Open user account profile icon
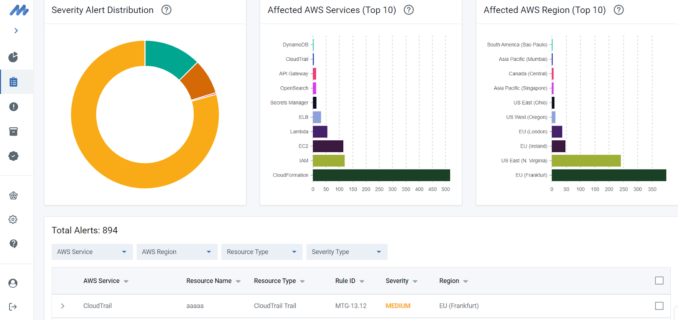 tap(13, 283)
